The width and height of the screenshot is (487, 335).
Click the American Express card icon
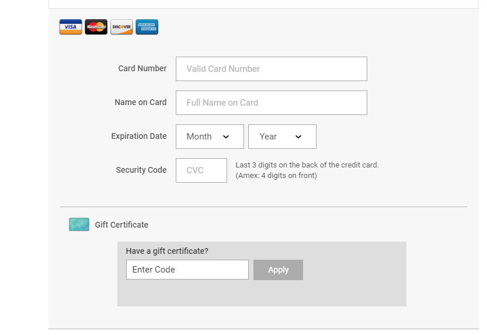(x=147, y=27)
